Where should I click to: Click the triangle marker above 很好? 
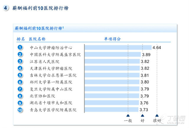click(x=157, y=116)
